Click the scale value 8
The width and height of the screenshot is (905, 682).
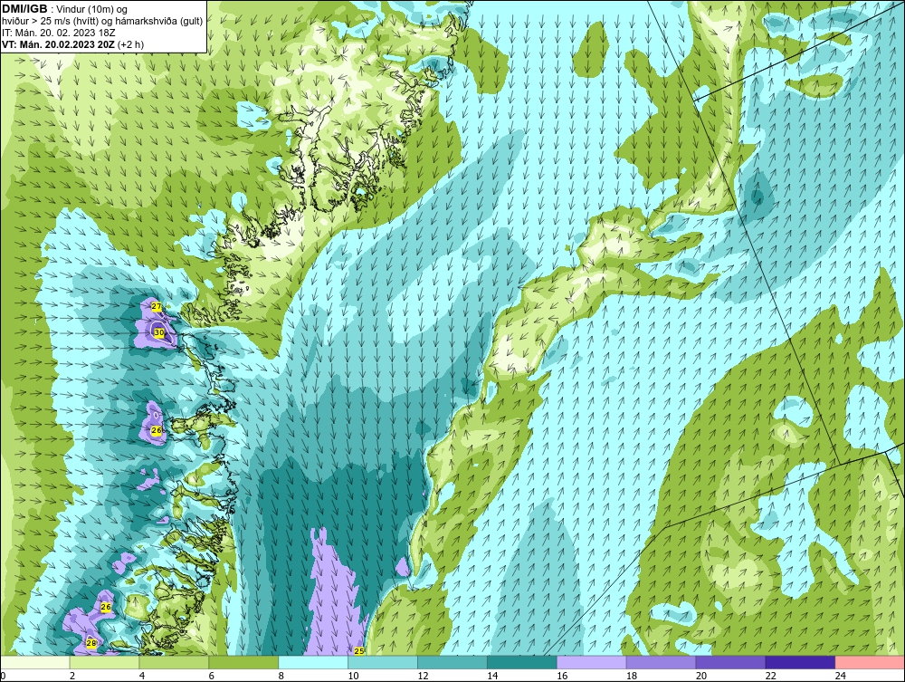point(281,676)
